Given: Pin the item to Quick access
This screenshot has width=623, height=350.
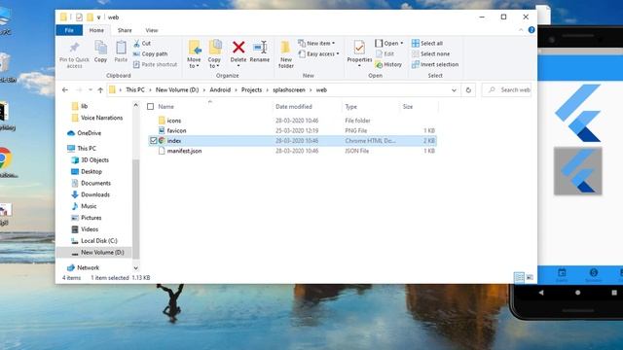Looking at the screenshot, I should coord(74,54).
